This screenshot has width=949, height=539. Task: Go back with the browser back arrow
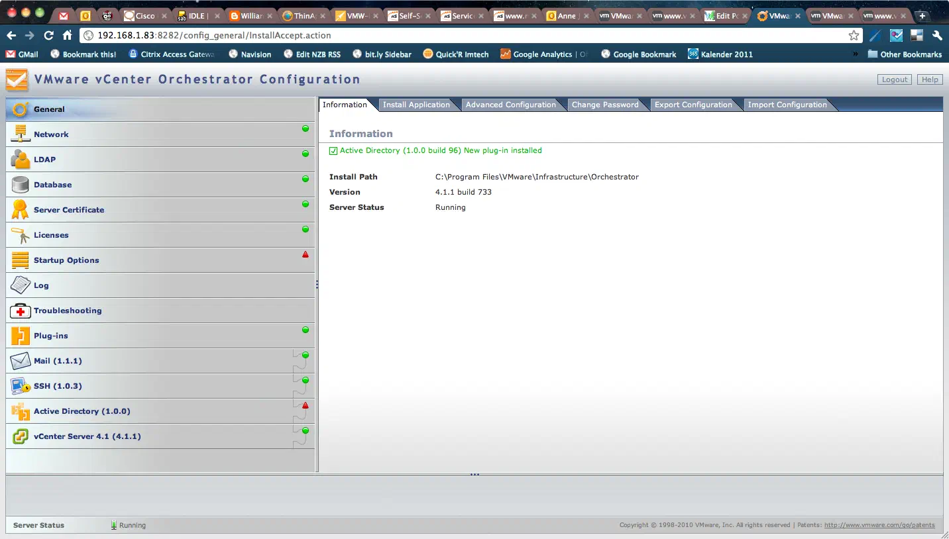(x=11, y=36)
